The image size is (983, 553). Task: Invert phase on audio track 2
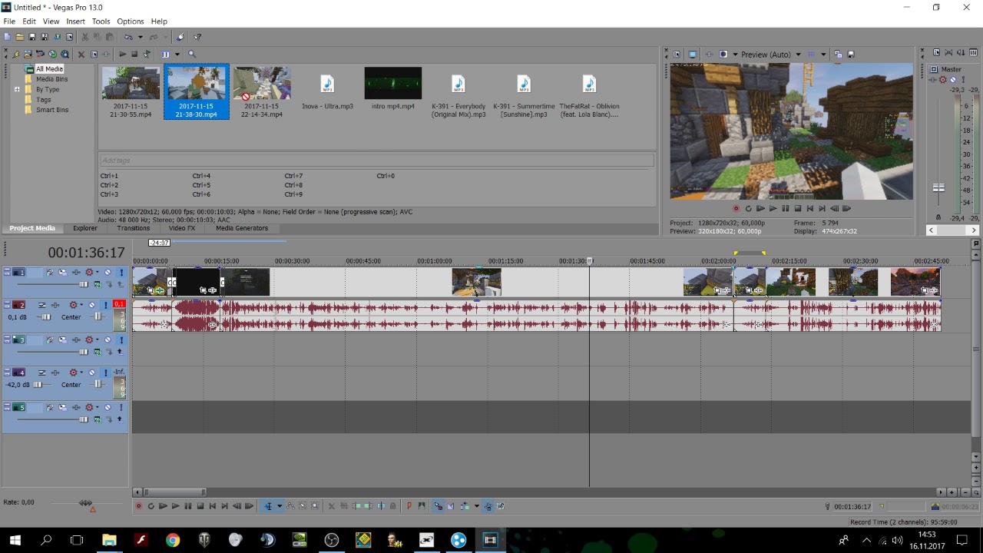pos(41,305)
